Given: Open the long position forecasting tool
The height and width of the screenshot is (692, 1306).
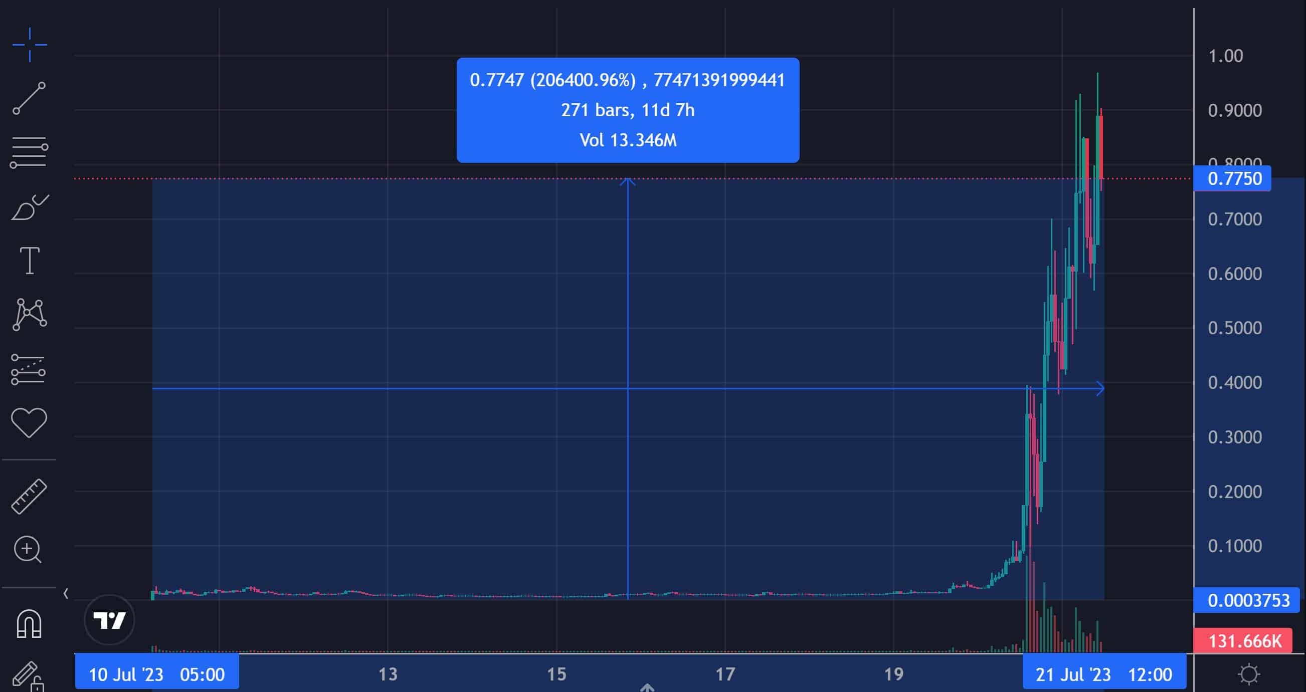Looking at the screenshot, I should click(29, 369).
